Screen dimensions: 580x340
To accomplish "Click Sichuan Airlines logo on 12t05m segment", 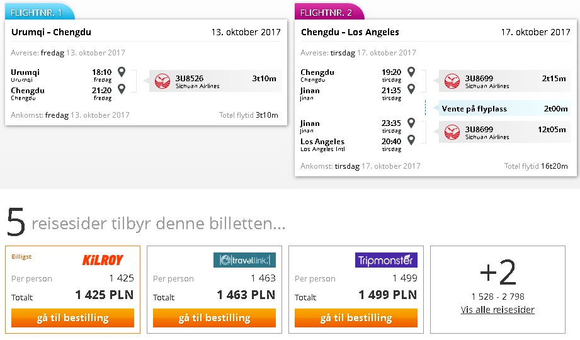I will 452,132.
